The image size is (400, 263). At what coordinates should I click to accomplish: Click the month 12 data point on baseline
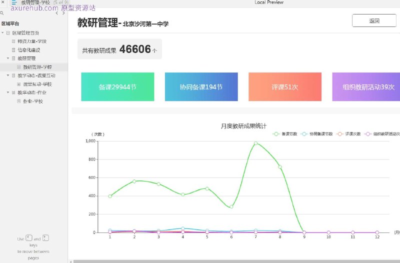[x=377, y=232]
